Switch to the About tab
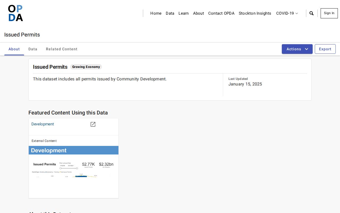Image resolution: width=340 pixels, height=213 pixels. click(x=14, y=49)
